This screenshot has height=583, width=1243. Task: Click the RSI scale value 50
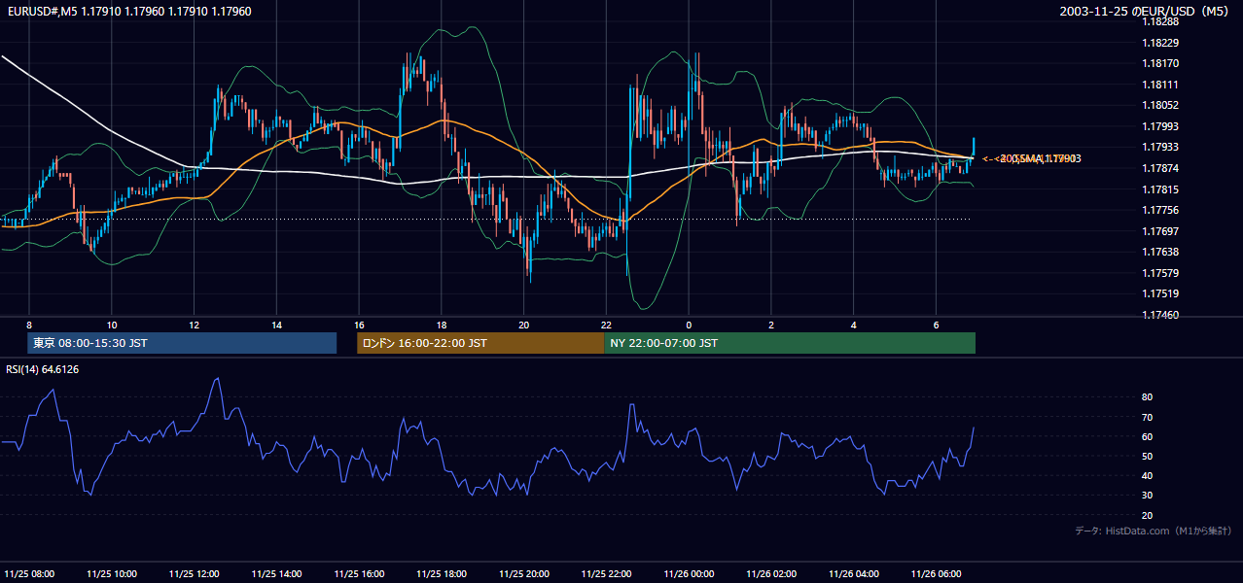coord(1147,456)
